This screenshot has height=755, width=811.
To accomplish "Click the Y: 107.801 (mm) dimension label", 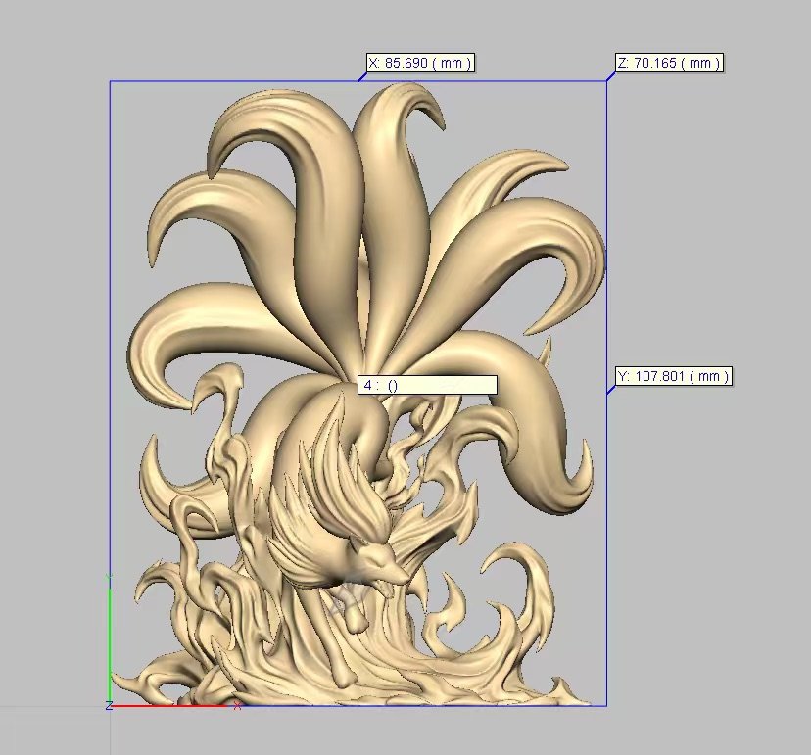I will pos(674,376).
